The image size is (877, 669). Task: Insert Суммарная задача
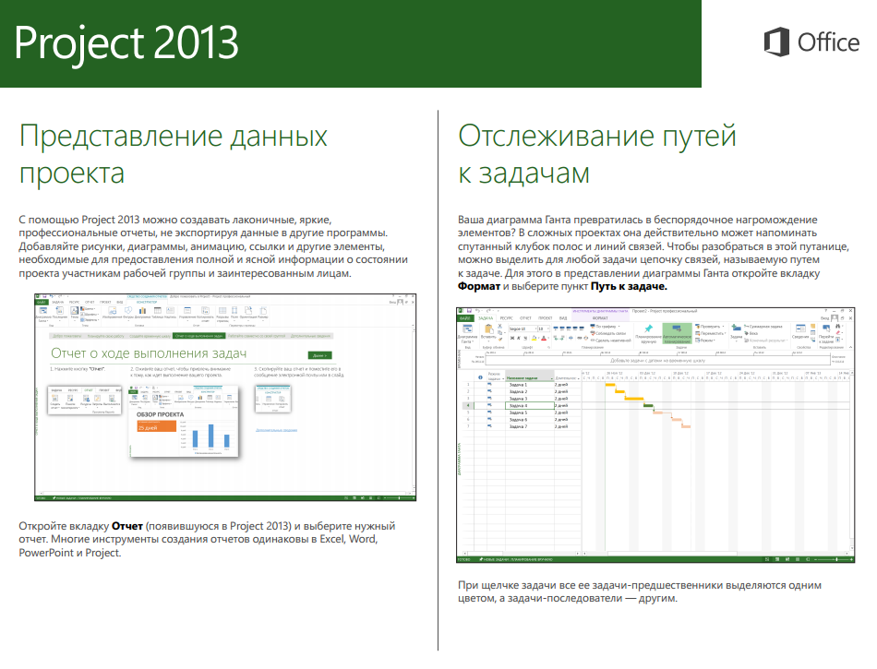[x=763, y=327]
